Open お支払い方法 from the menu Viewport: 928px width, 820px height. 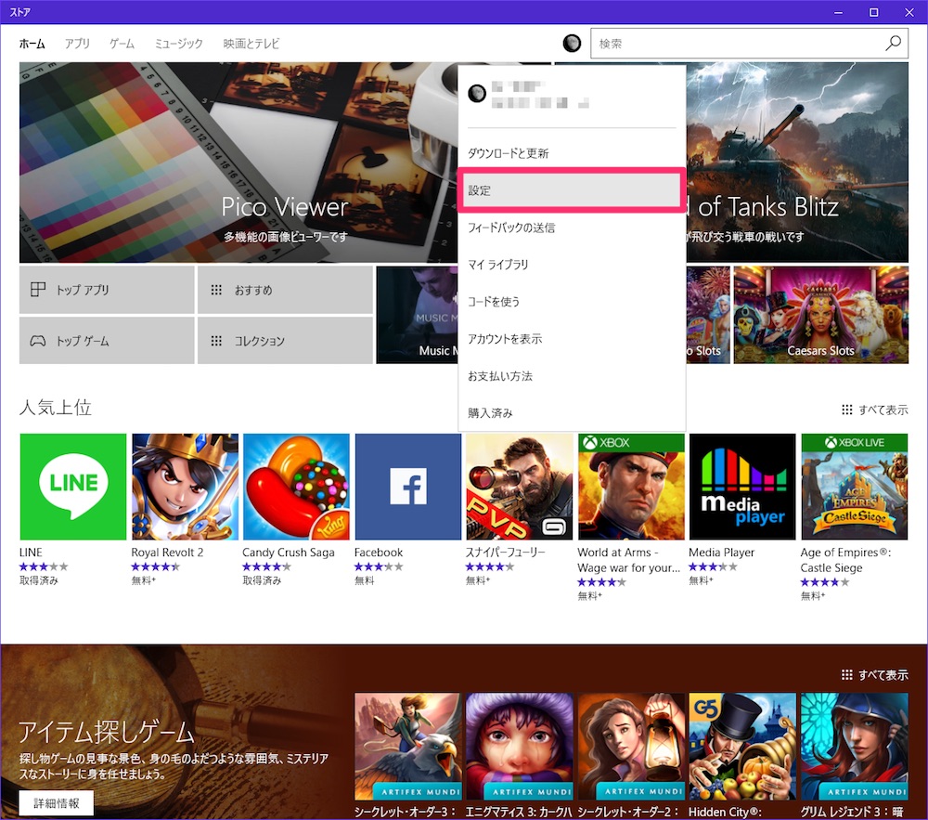[572, 376]
